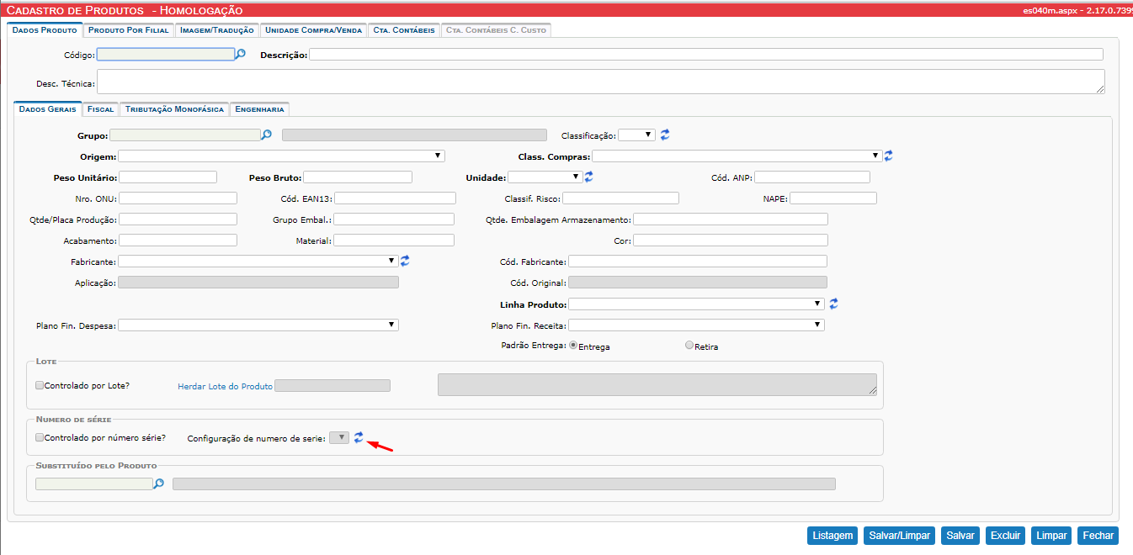1133x555 pixels.
Task: Switch to Produto Por Filial tab
Action: click(129, 30)
